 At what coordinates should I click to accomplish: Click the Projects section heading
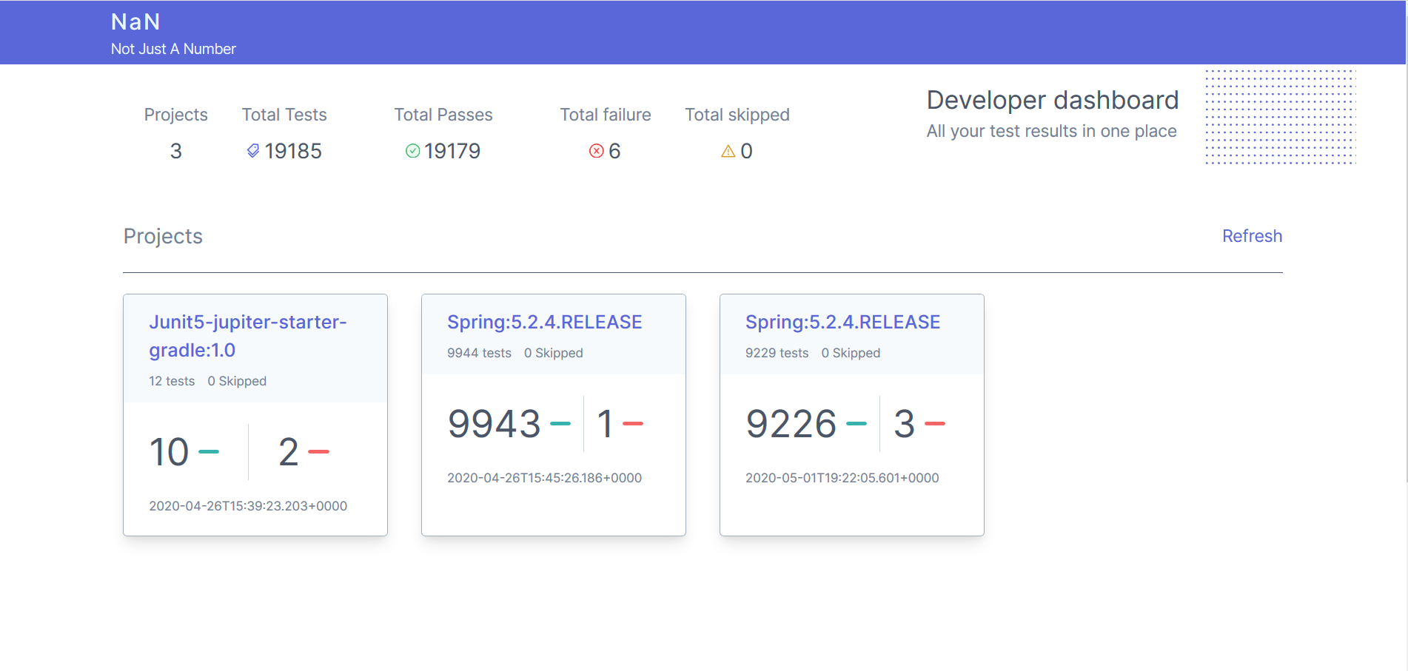163,236
